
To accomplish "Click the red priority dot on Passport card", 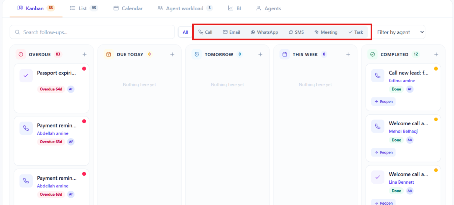I will 84,69.
